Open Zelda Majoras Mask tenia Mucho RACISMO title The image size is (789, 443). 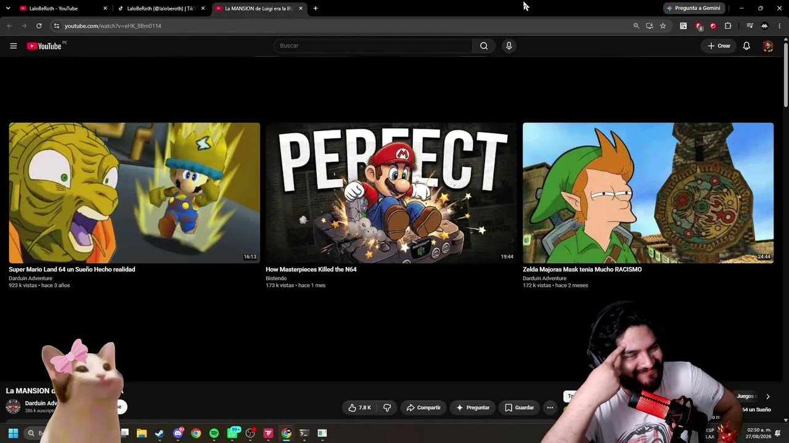click(583, 269)
